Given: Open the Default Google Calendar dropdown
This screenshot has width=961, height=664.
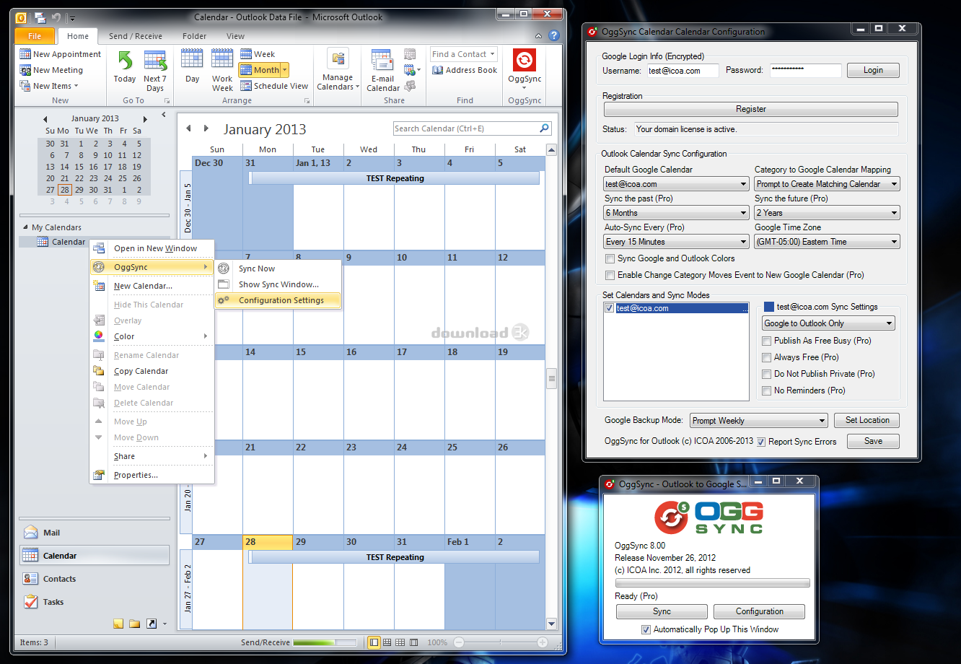Looking at the screenshot, I should coord(677,184).
